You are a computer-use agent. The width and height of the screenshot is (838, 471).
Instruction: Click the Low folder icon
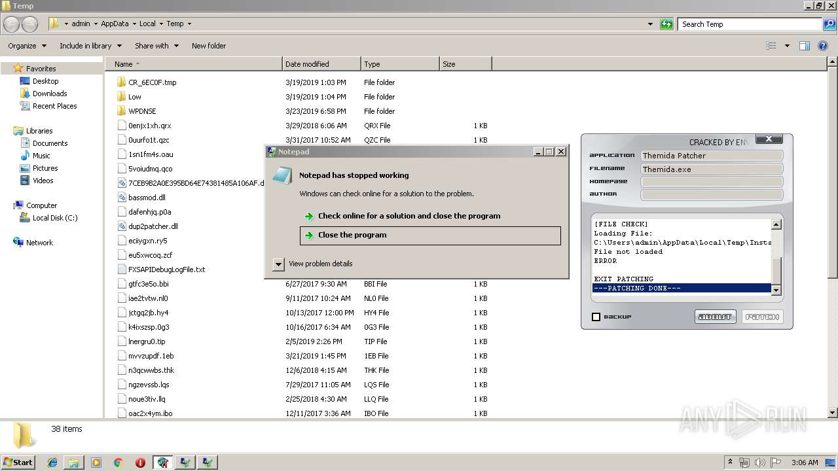(122, 97)
